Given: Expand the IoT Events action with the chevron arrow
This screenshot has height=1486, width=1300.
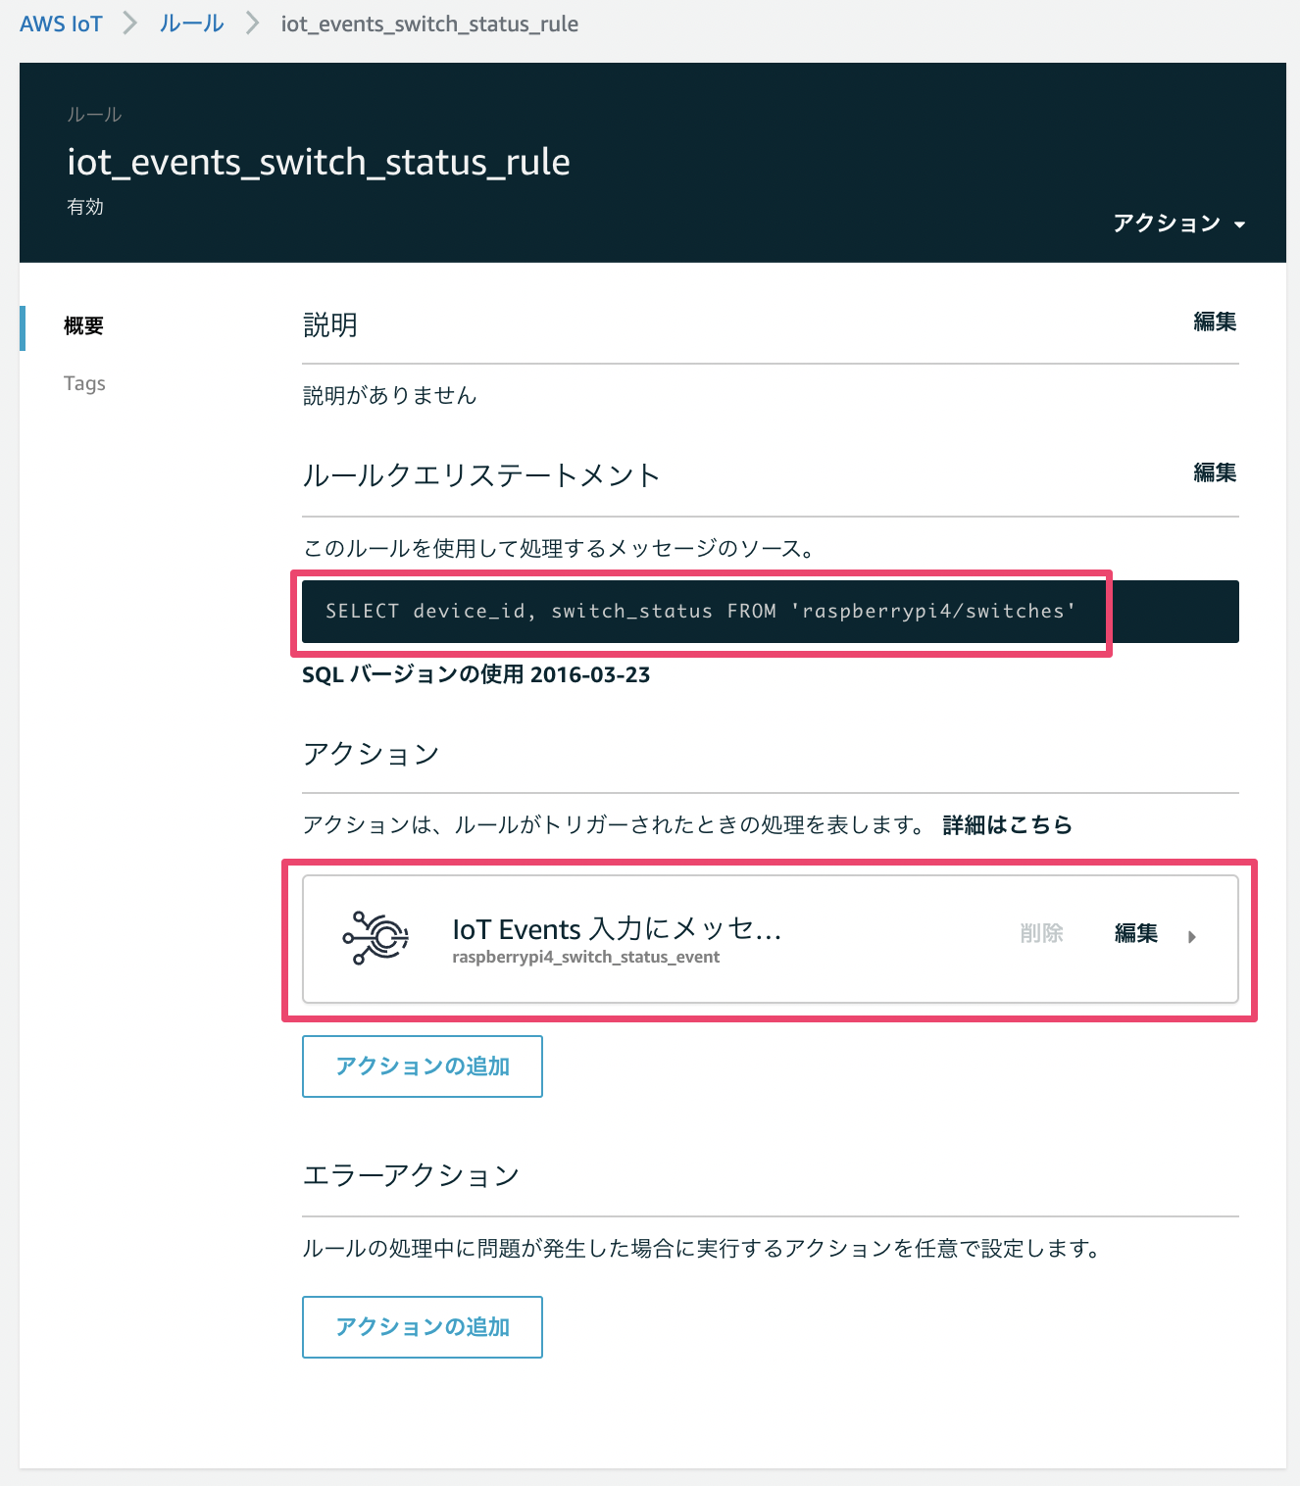Looking at the screenshot, I should 1193,937.
